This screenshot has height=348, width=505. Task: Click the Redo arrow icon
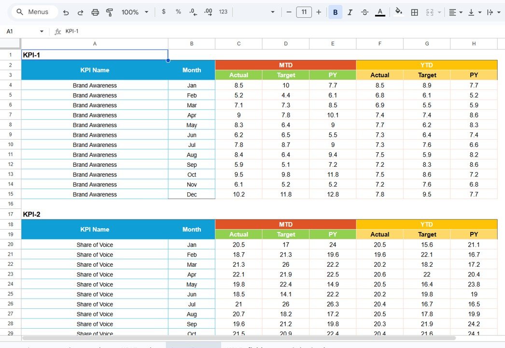pyautogui.click(x=81, y=12)
